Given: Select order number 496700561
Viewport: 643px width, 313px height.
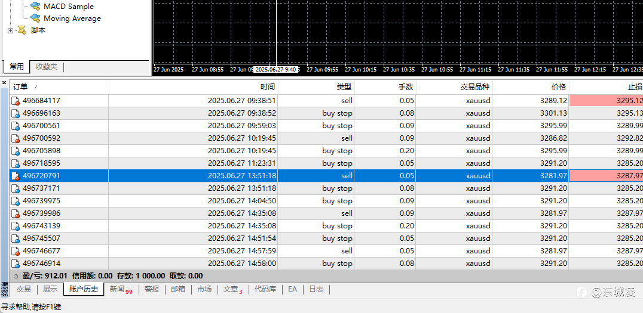Looking at the screenshot, I should [41, 126].
